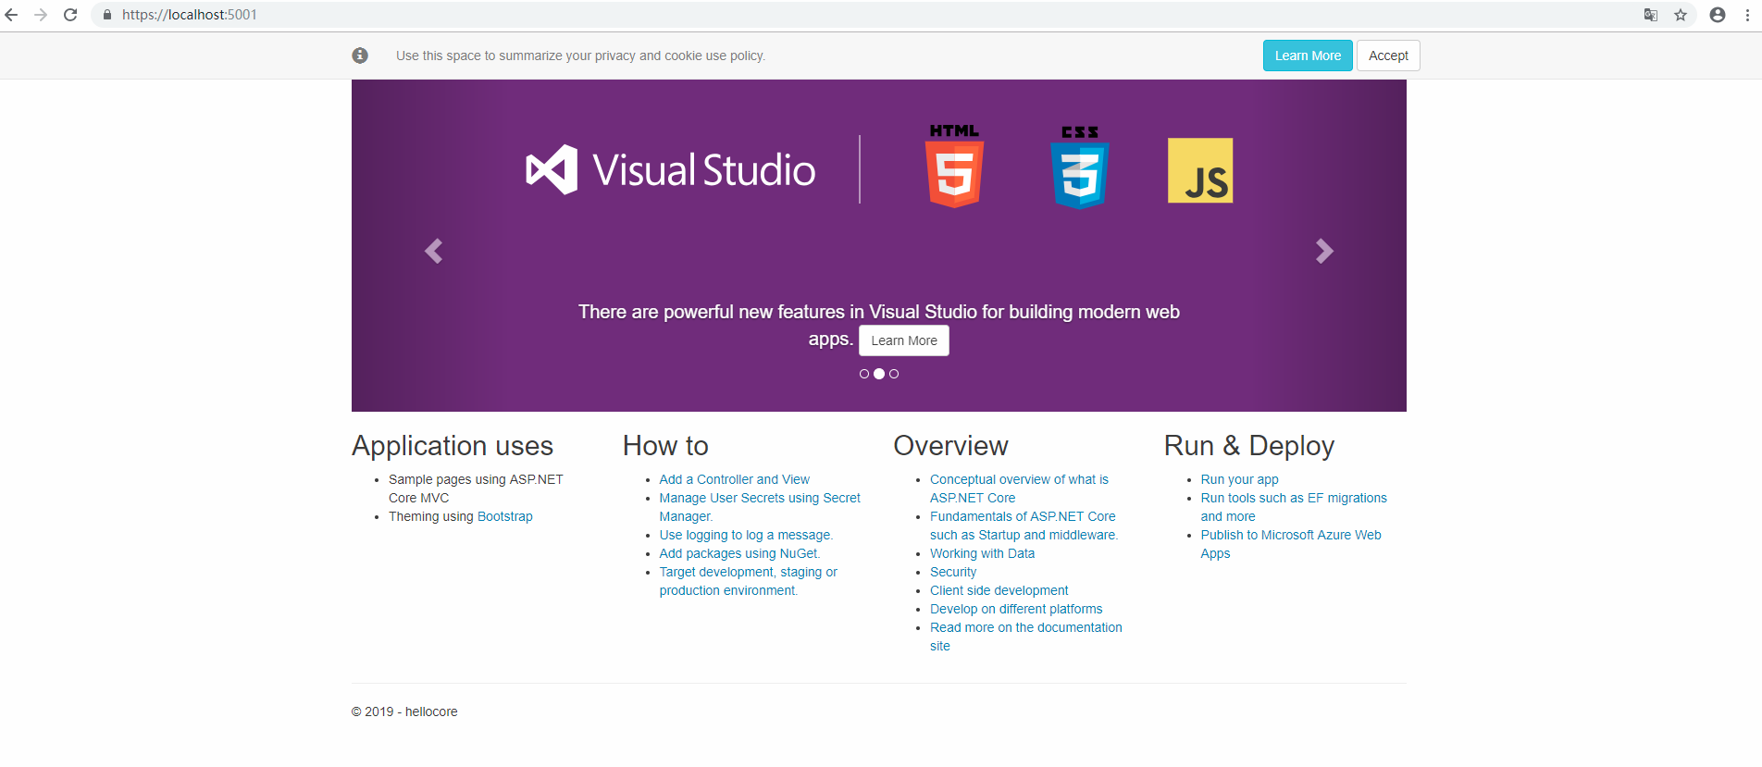This screenshot has height=767, width=1762.
Task: Accept the cookie policy
Action: pos(1388,56)
